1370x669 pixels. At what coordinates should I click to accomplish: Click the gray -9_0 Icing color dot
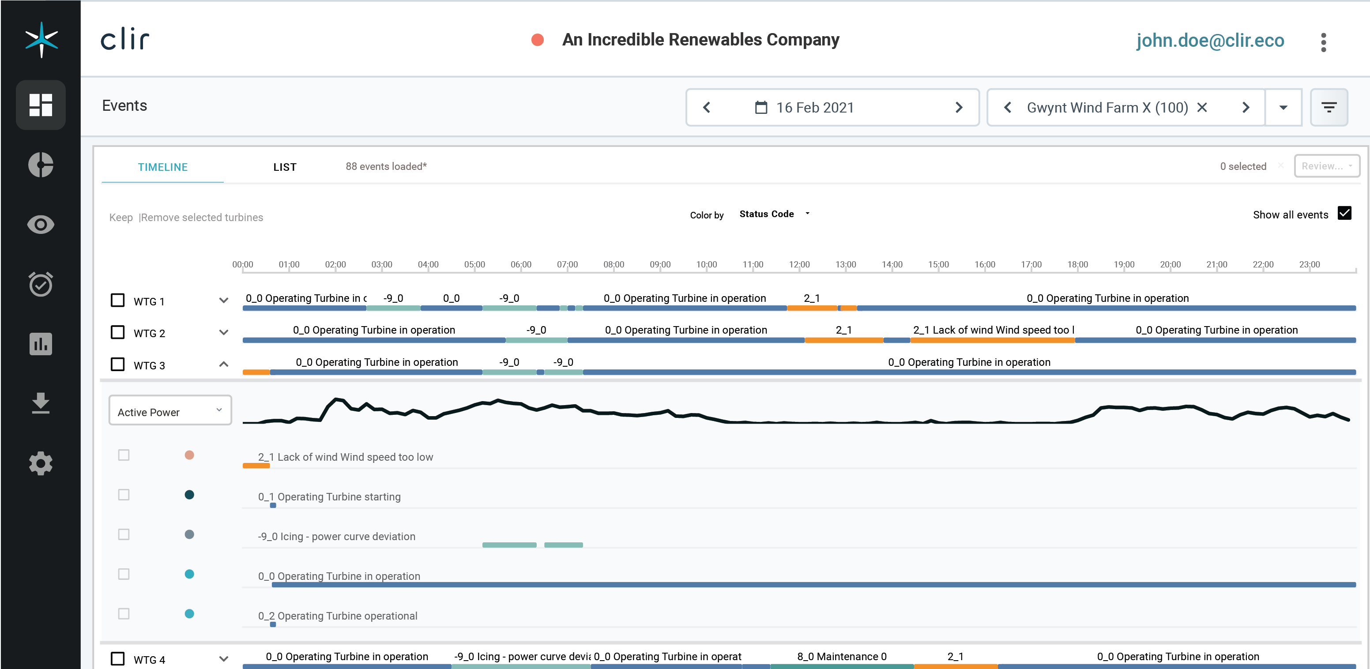pyautogui.click(x=189, y=534)
